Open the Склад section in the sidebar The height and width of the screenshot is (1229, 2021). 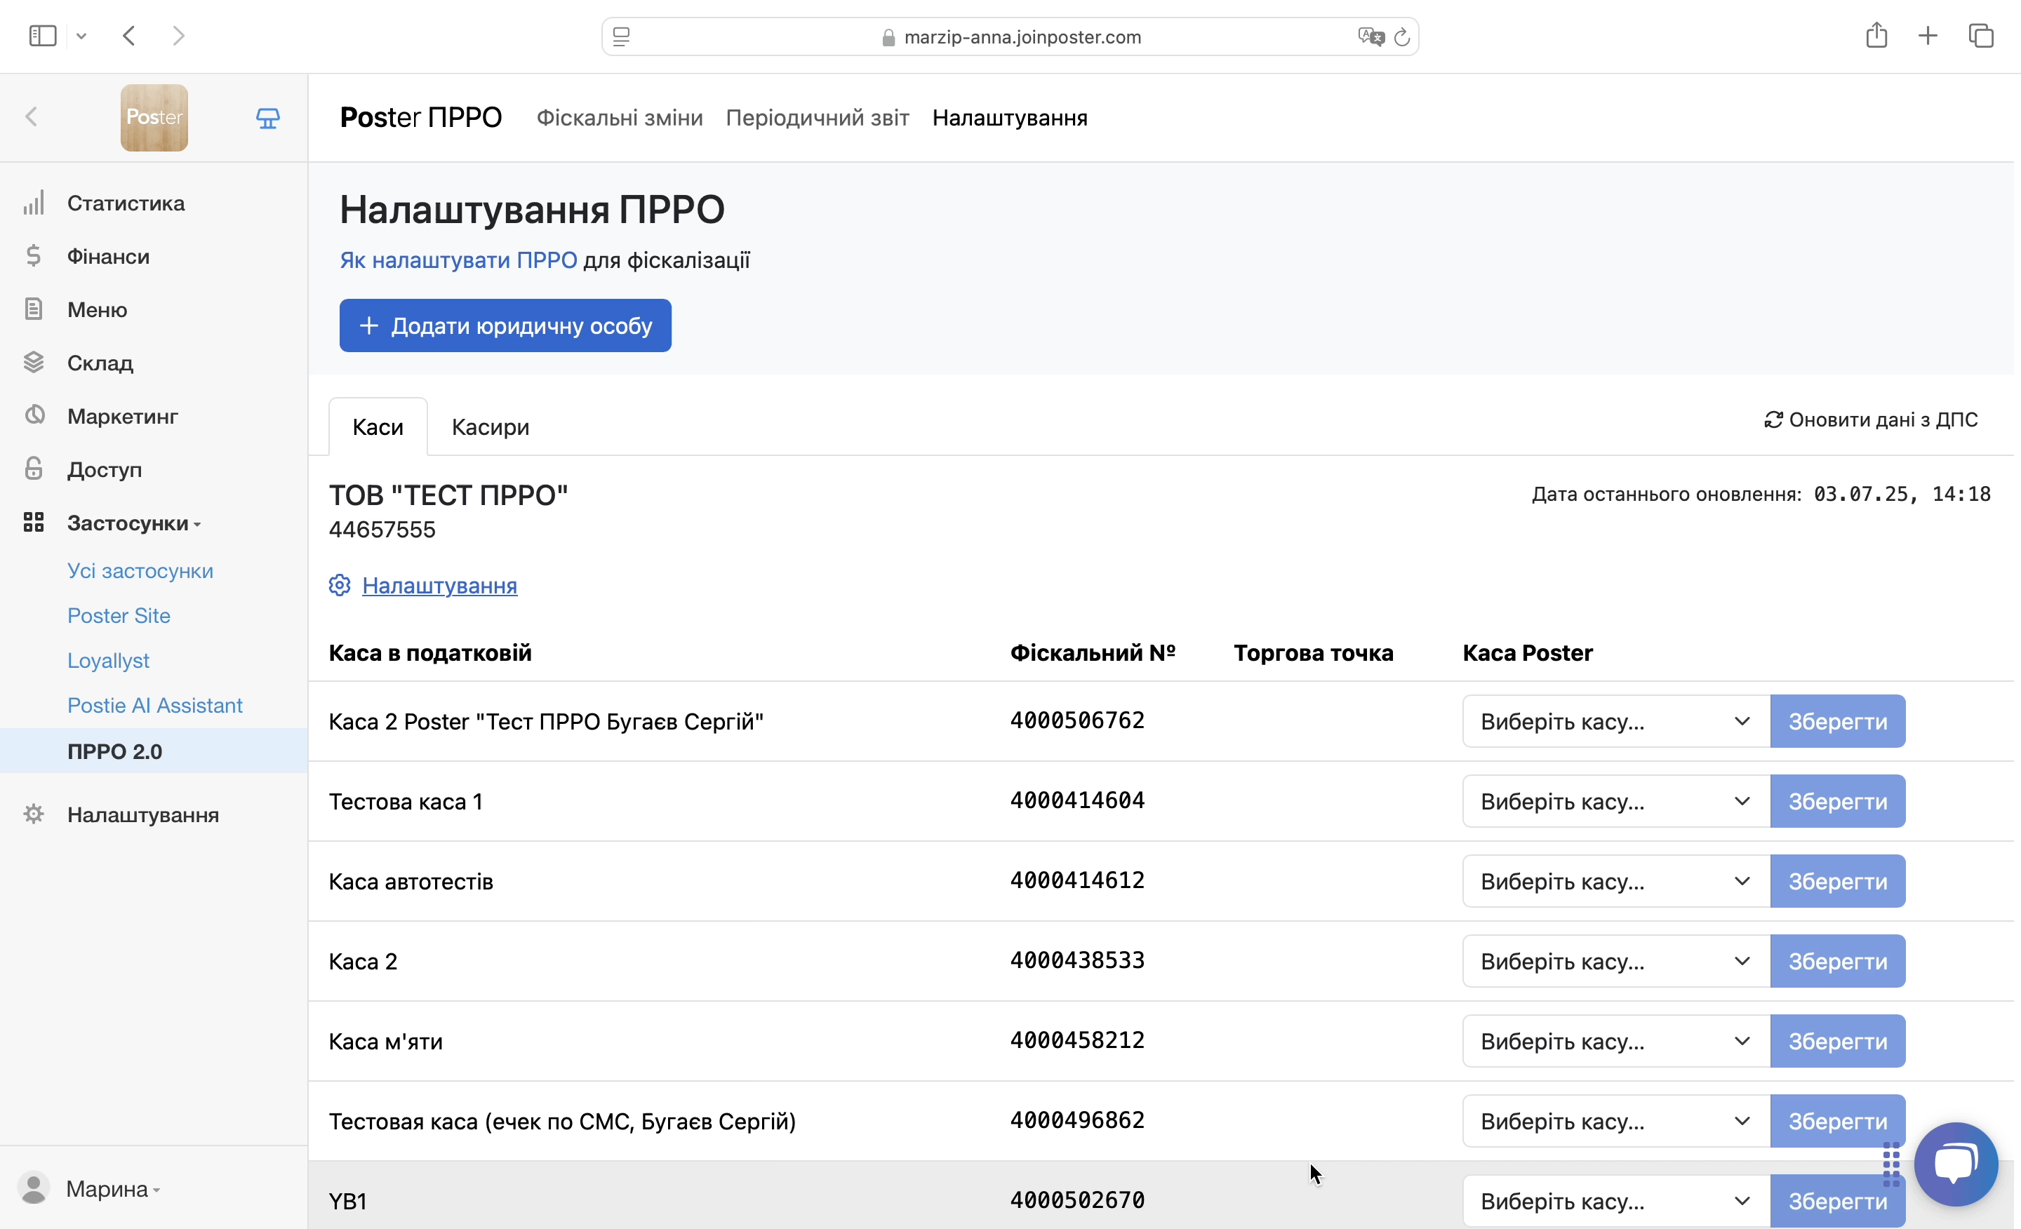pos(100,363)
